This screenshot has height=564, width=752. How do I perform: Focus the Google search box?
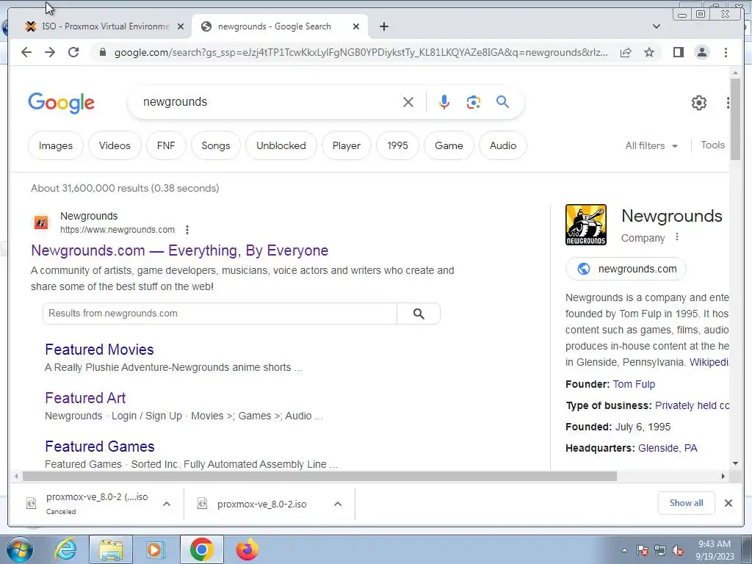(269, 102)
